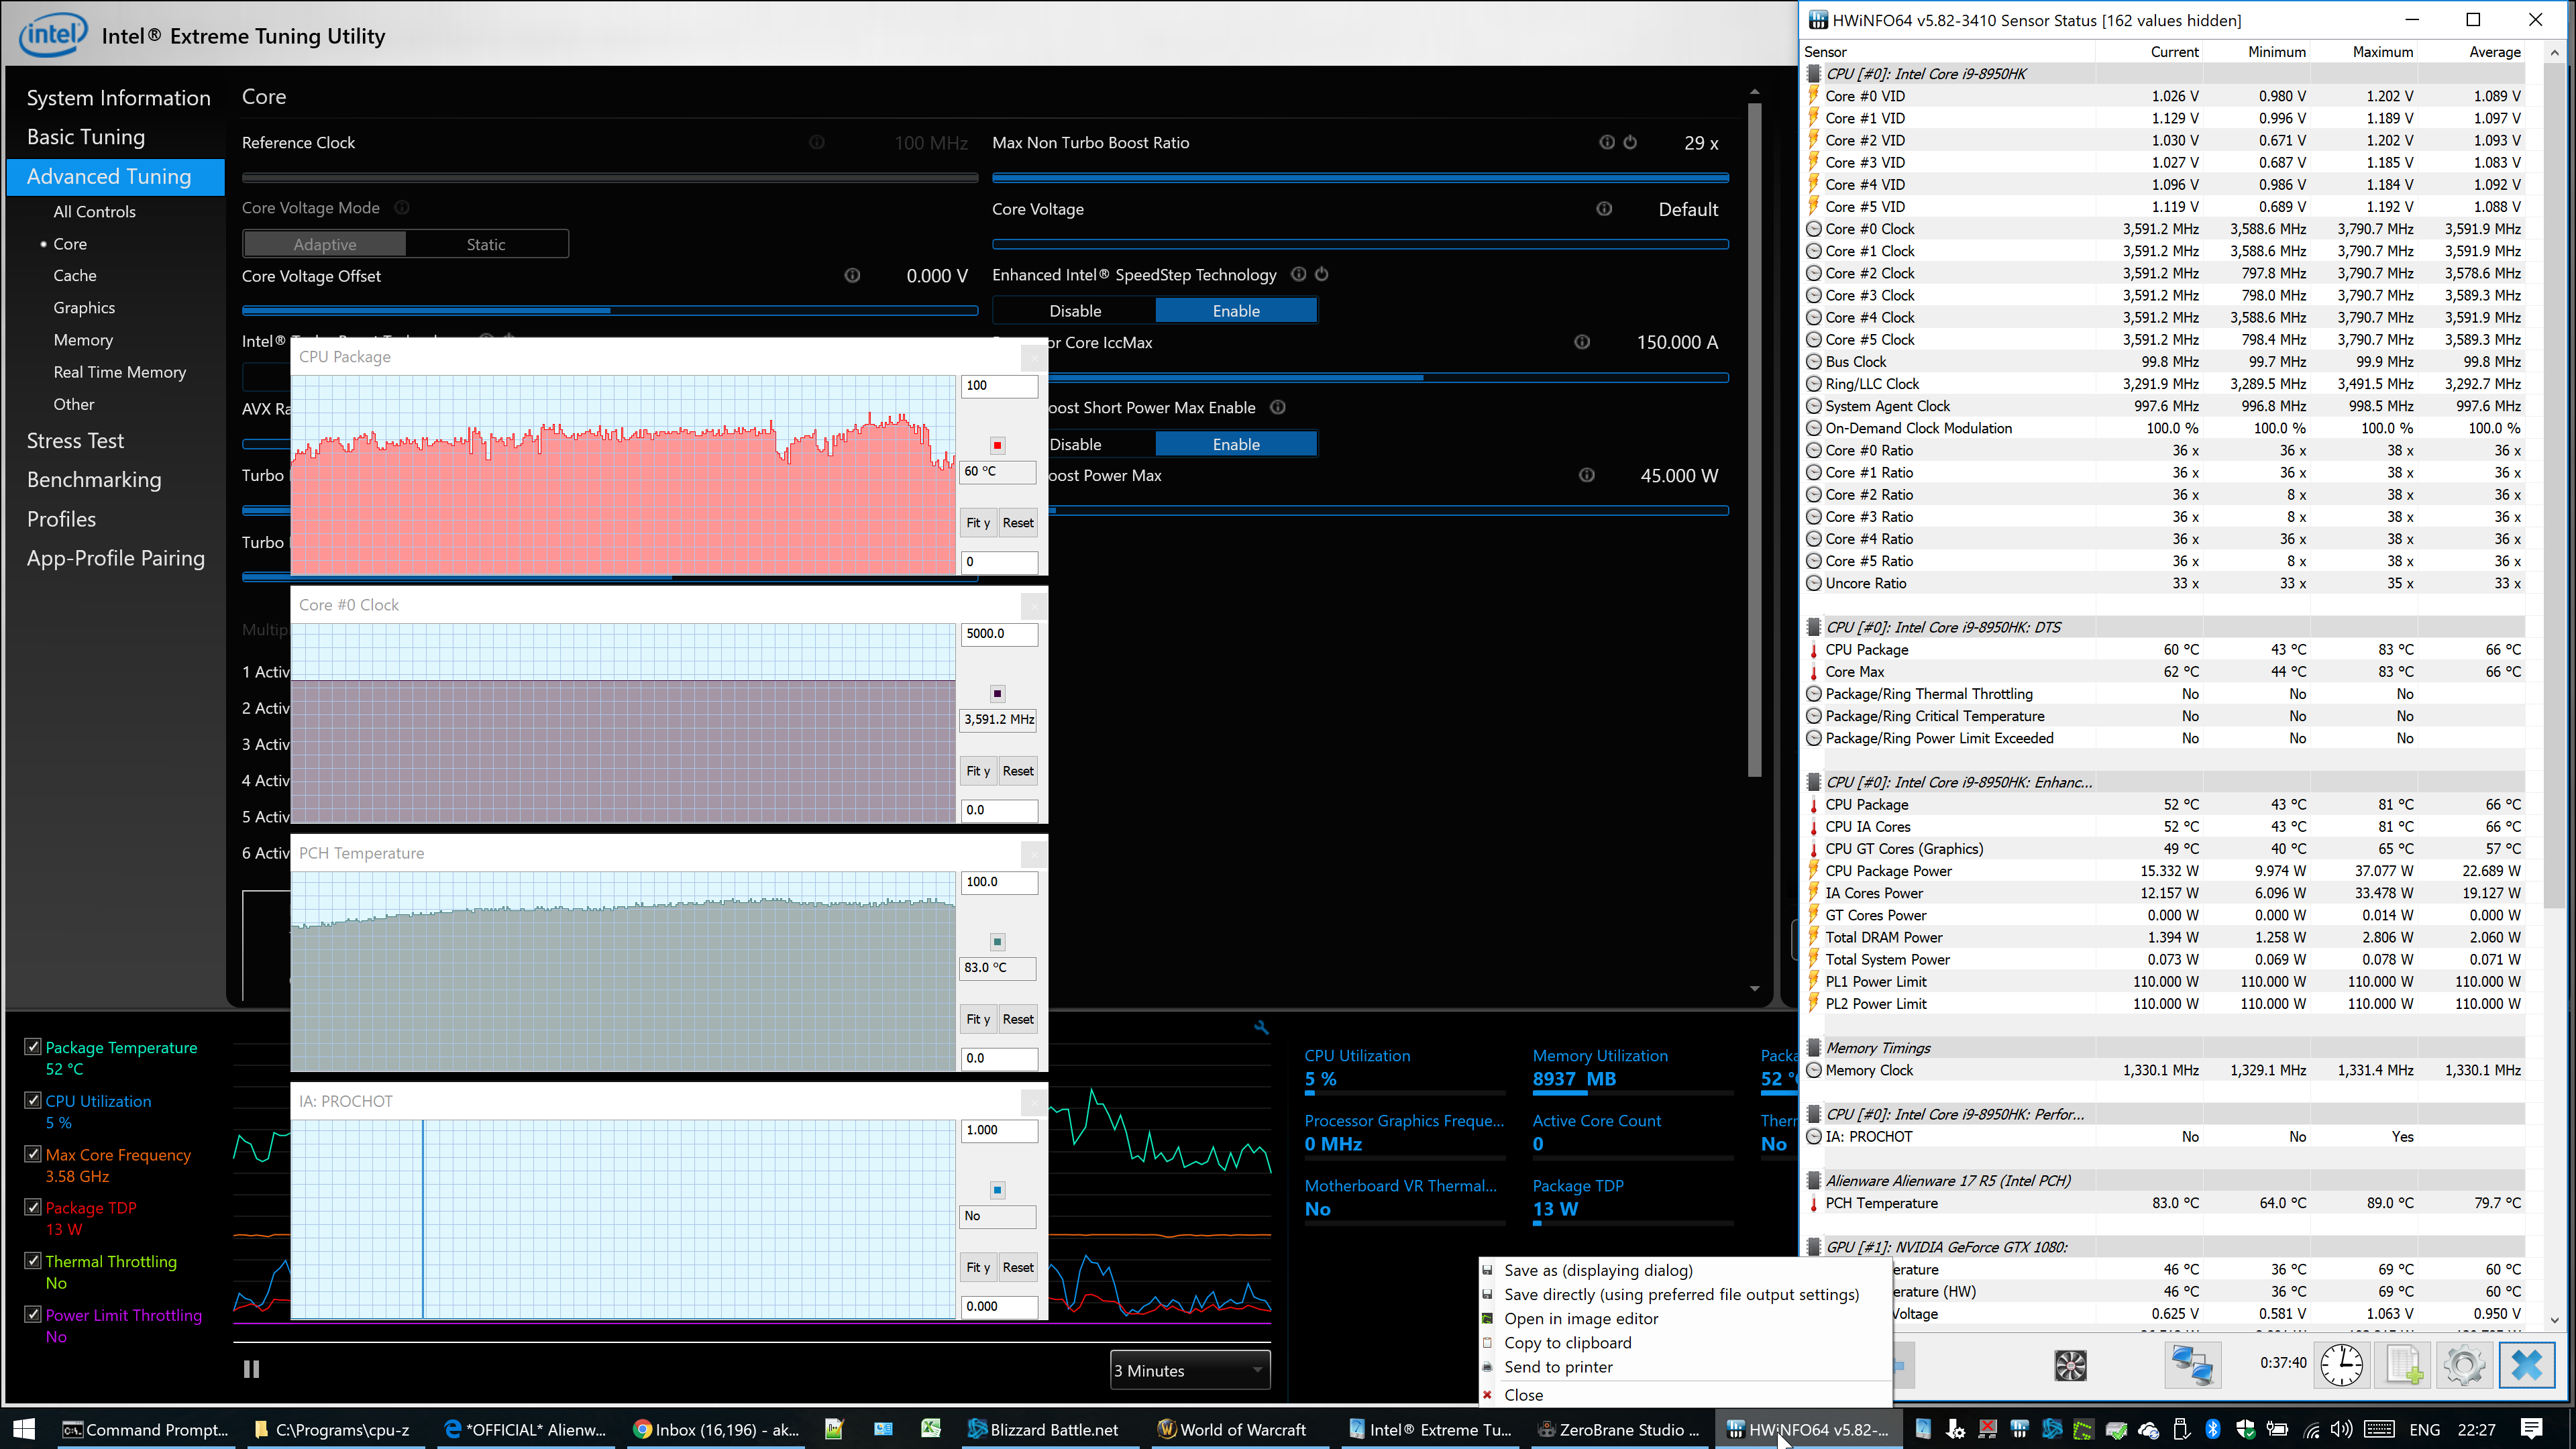
Task: Choose Copy to clipboard menu entry
Action: pos(1567,1342)
